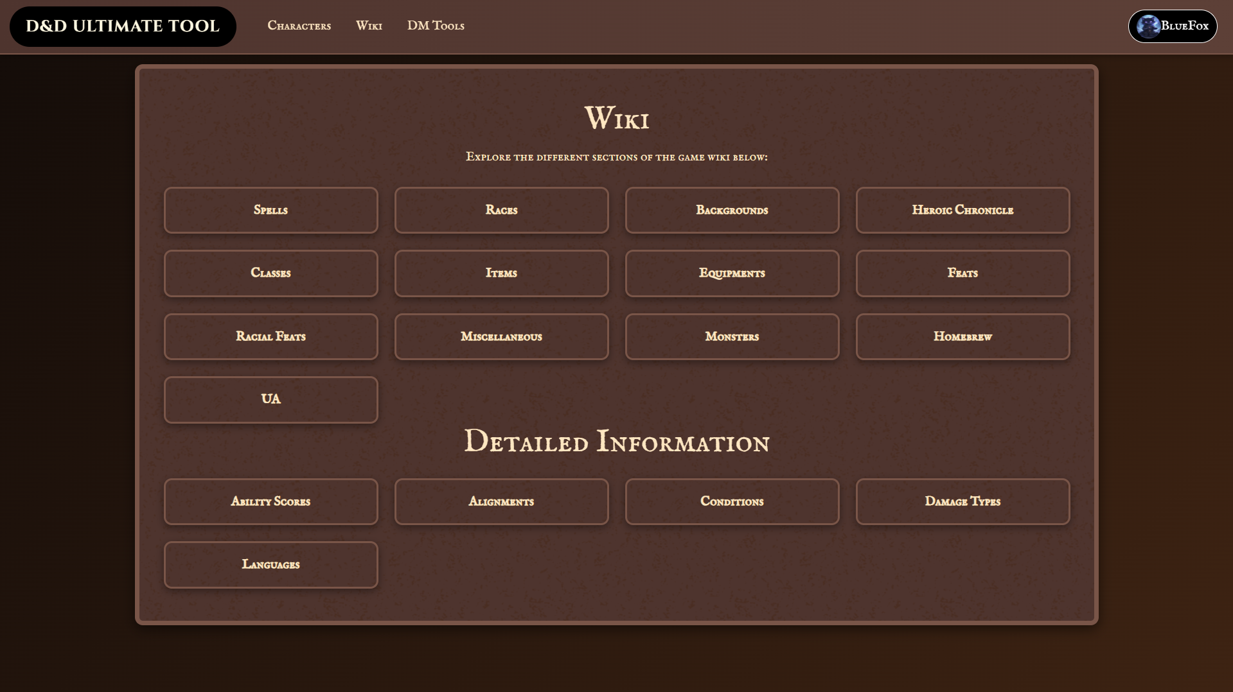View the Languages page
Image resolution: width=1233 pixels, height=692 pixels.
coord(271,564)
